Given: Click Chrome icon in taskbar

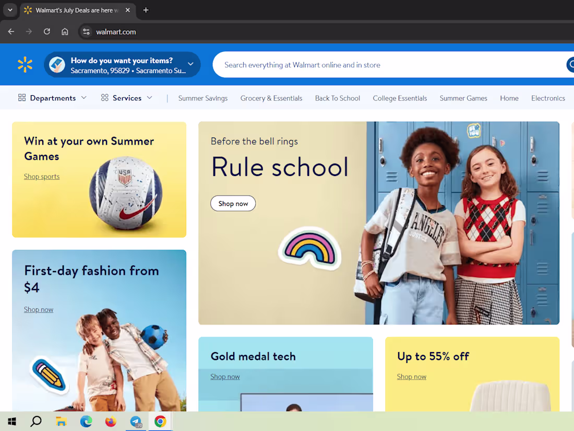Looking at the screenshot, I should click(160, 422).
